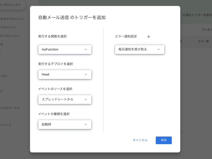Image resolution: width=212 pixels, height=159 pixels.
Task: Click the arrow icon on the 起動時 selector
Action: (x=86, y=124)
